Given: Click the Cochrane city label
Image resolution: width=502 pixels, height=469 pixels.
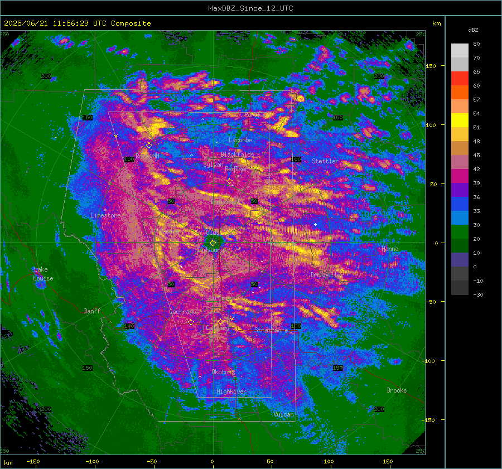Looking at the screenshot, I should 182,312.
